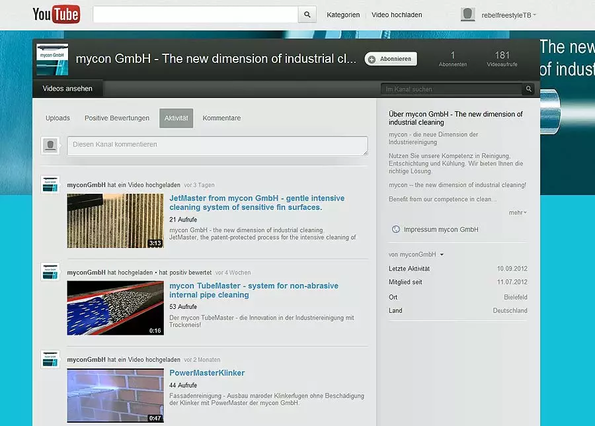Open PowerMasterKlinker thumbnail 0:47

(x=115, y=396)
